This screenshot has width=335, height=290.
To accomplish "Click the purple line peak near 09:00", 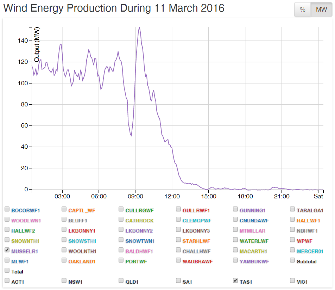I will pos(139,27).
